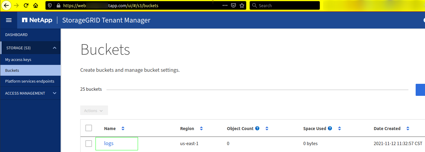Click the Buckets page heading

[x=105, y=50]
